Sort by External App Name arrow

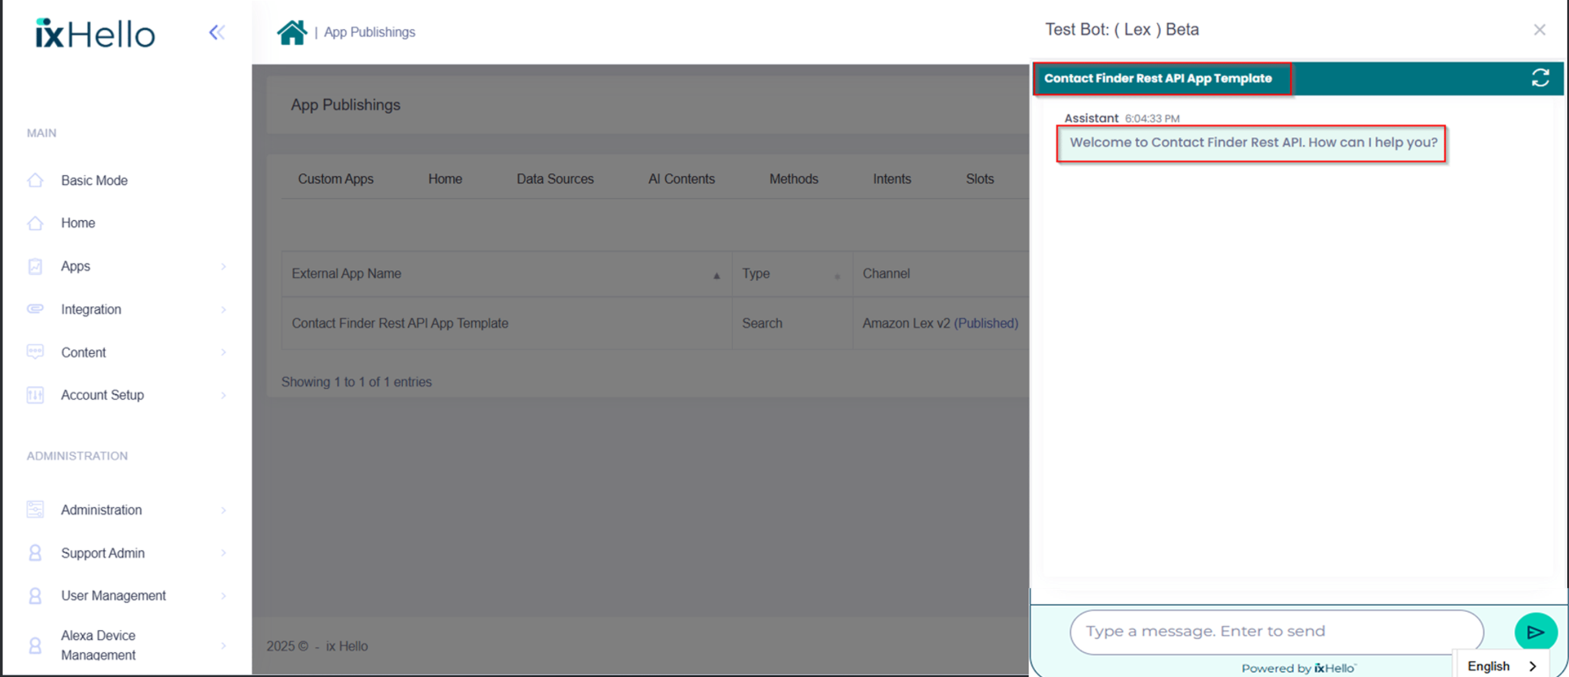(716, 276)
